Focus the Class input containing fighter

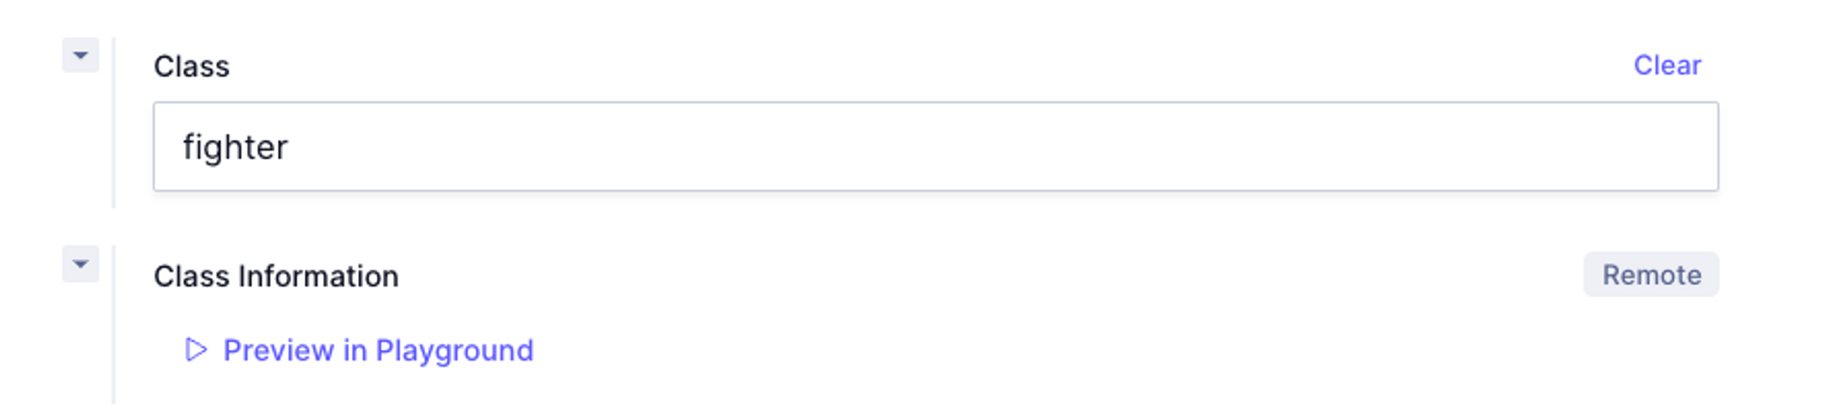(x=935, y=146)
